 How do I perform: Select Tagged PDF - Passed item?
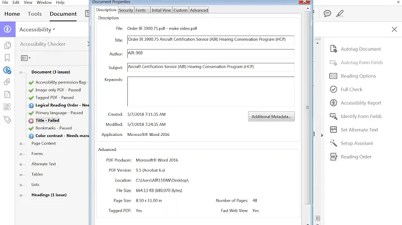click(x=54, y=97)
